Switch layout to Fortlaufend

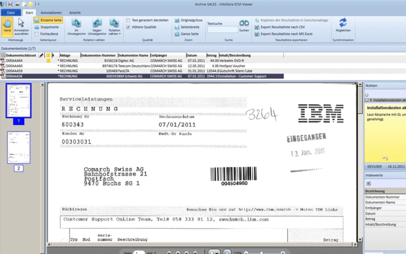pyautogui.click(x=46, y=34)
